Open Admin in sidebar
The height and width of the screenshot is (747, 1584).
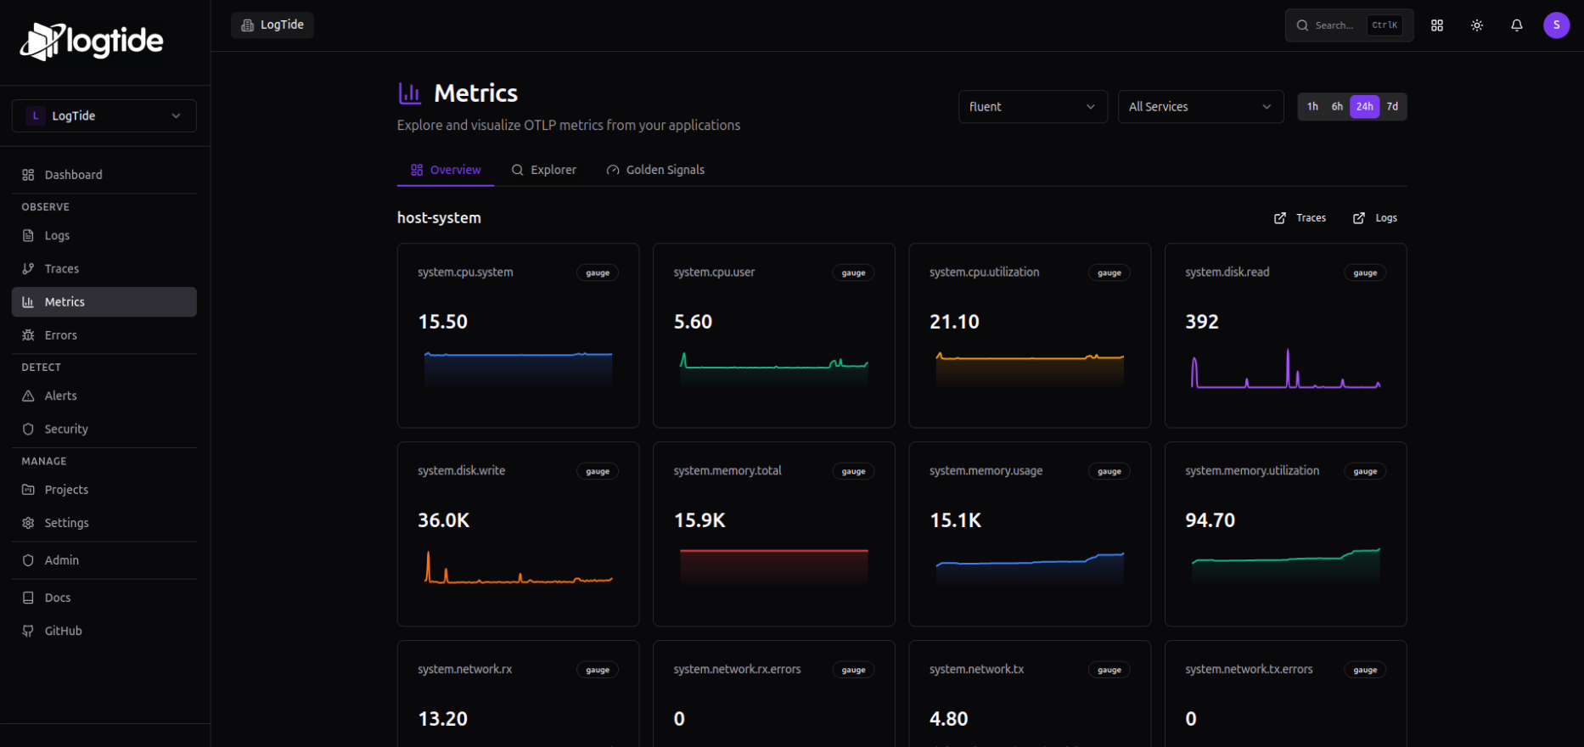[x=104, y=560]
